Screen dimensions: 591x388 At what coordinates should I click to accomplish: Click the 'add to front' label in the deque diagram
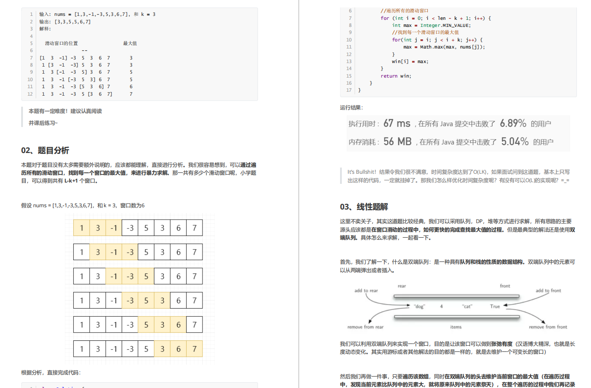548,291
